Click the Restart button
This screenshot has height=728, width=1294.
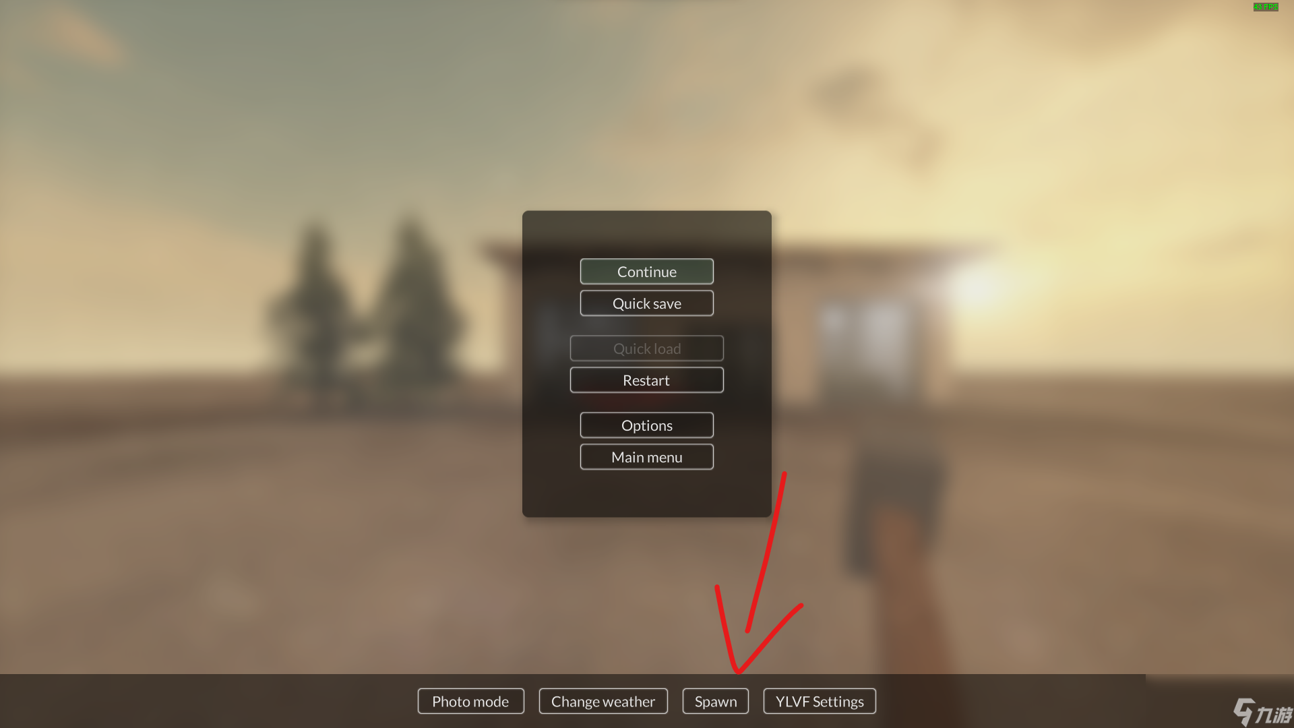pos(647,380)
